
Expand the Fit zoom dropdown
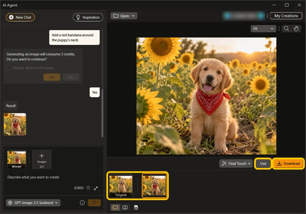click(263, 29)
